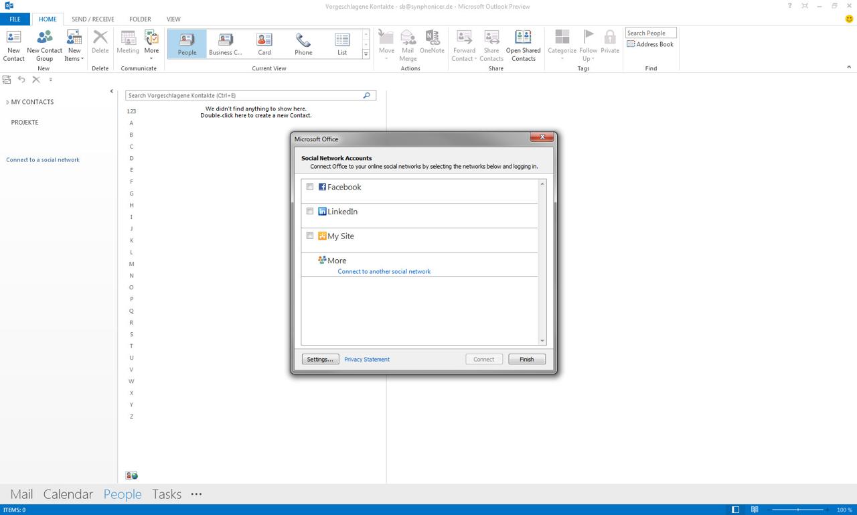857x515 pixels.
Task: Open the FILE tab
Action: pos(15,19)
